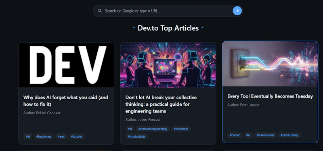Select #productivity tag on Evan Lausier's card
The width and height of the screenshot is (323, 151).
[289, 135]
